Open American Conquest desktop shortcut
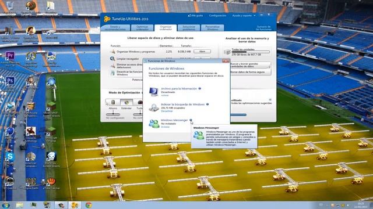This screenshot has width=373, height=209. pyautogui.click(x=31, y=157)
